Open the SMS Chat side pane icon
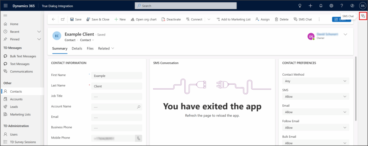 (363, 16)
